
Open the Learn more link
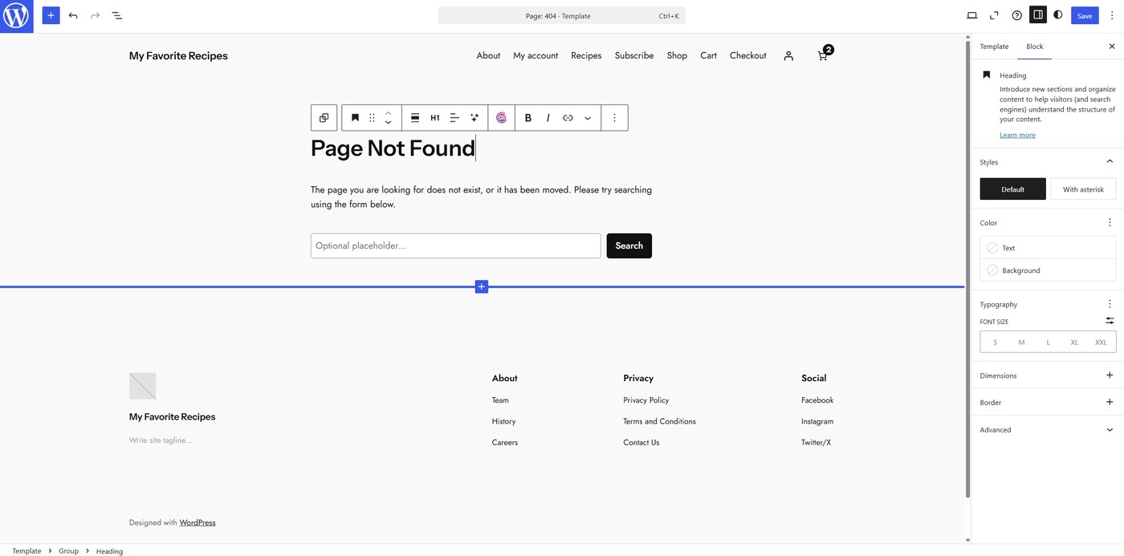pos(1017,135)
